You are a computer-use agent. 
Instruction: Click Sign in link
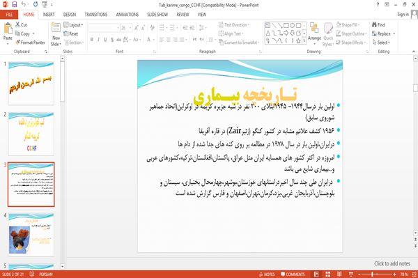click(403, 15)
